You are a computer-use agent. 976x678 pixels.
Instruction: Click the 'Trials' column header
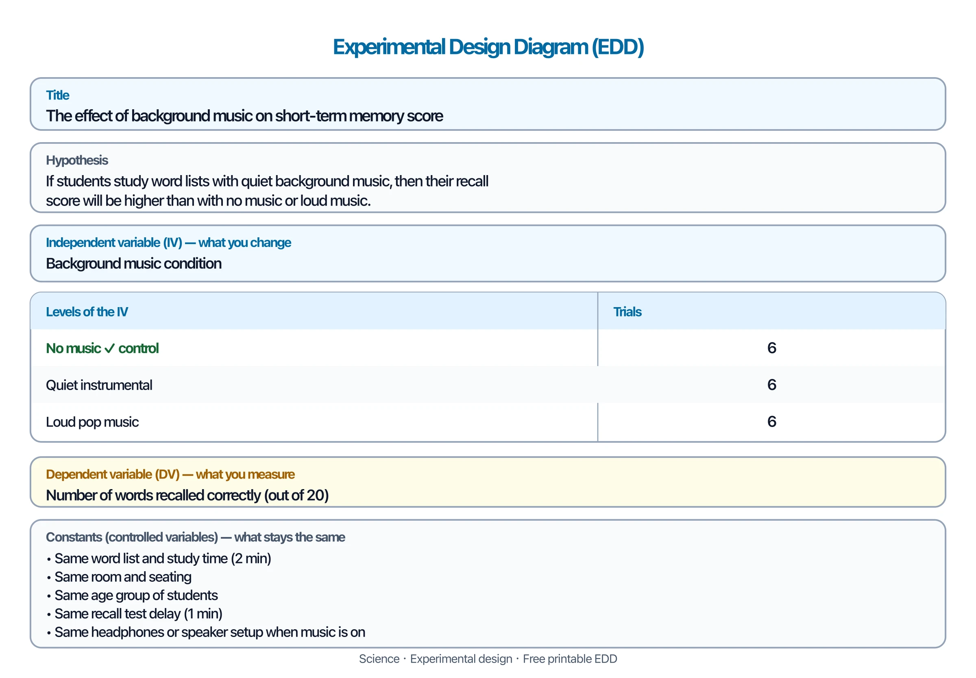[627, 312]
